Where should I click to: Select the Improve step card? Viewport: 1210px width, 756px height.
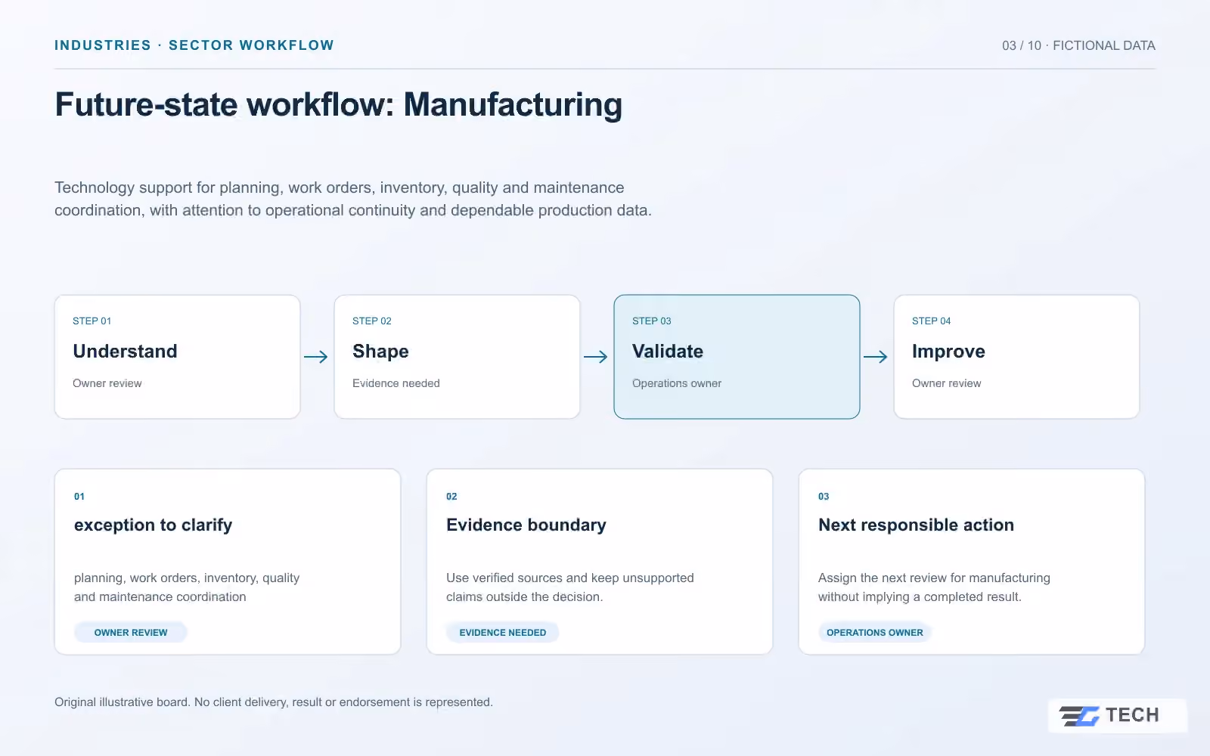pos(1017,357)
